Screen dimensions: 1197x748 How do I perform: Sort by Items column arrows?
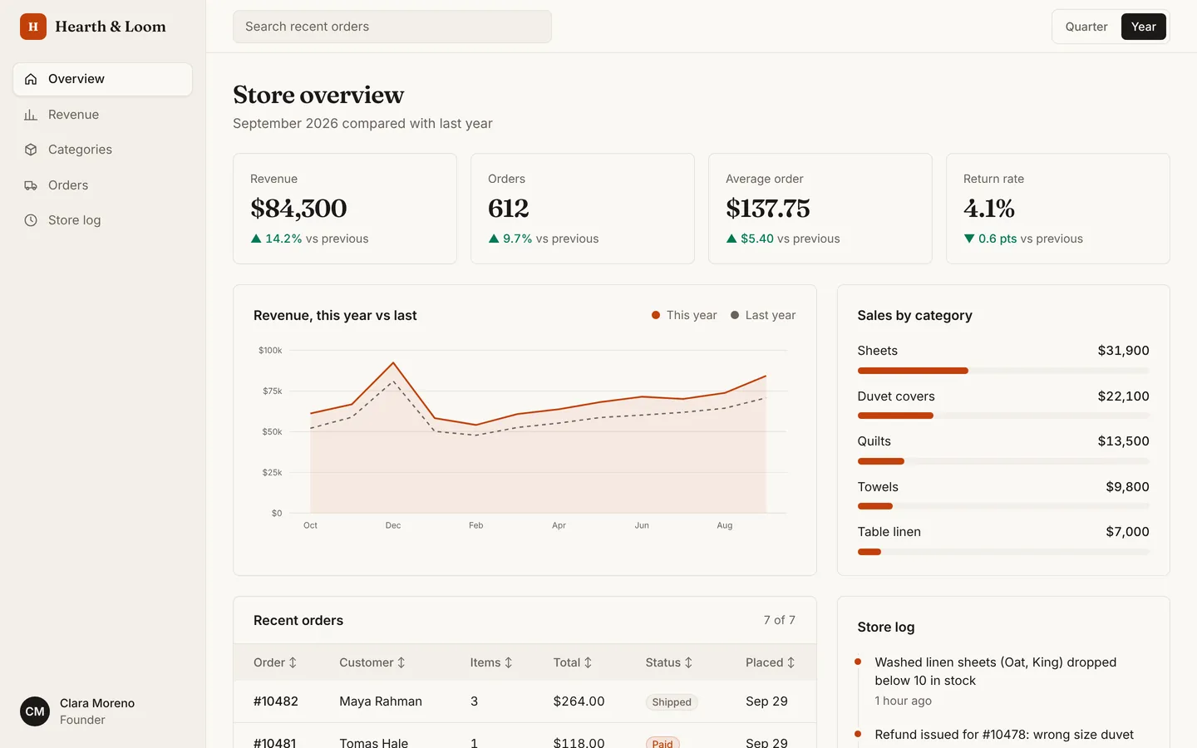click(x=509, y=662)
